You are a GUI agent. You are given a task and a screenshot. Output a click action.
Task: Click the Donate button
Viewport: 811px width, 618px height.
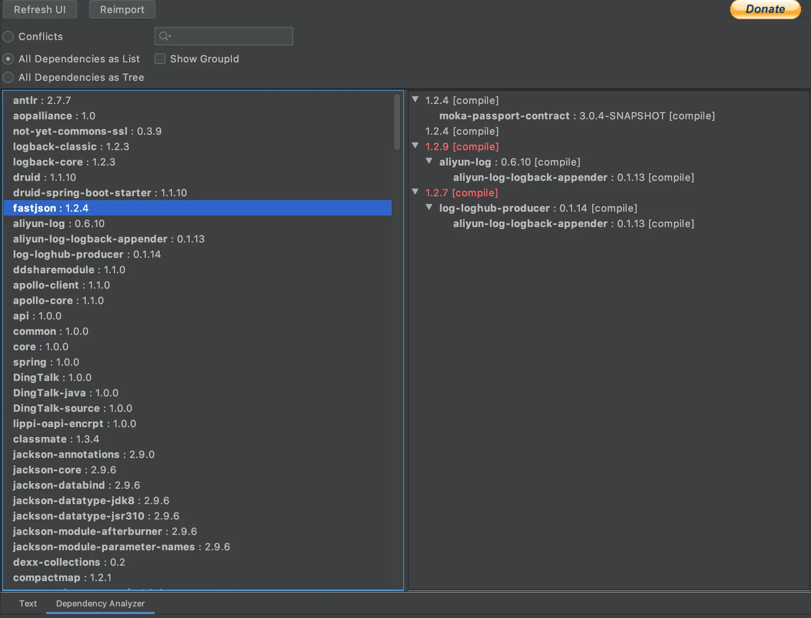[x=764, y=9]
